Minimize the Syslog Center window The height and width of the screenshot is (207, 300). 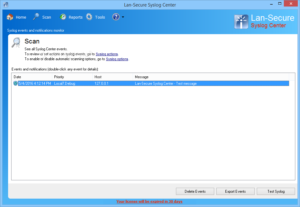[271, 4]
